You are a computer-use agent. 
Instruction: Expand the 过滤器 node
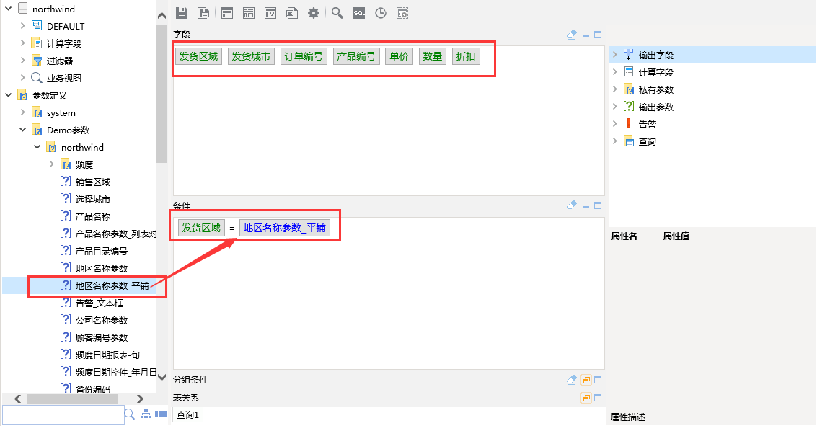tap(22, 60)
